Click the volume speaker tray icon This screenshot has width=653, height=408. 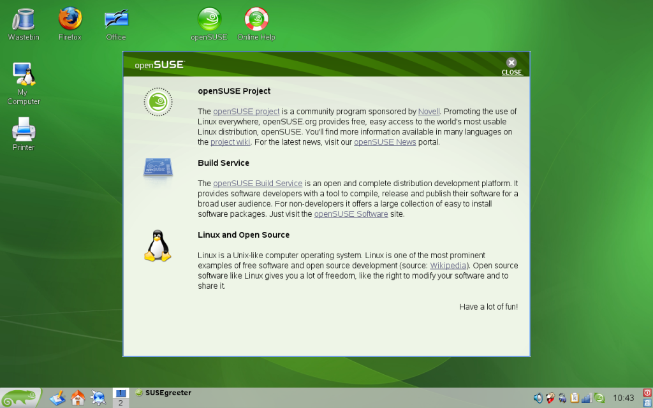538,398
